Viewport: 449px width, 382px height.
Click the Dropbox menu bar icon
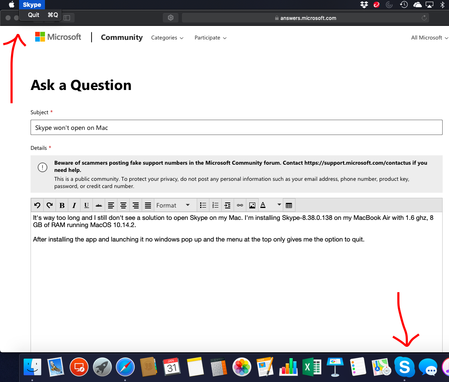(x=364, y=5)
